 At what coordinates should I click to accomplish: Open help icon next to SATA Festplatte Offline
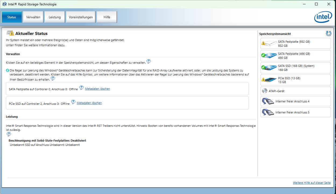click(x=82, y=88)
